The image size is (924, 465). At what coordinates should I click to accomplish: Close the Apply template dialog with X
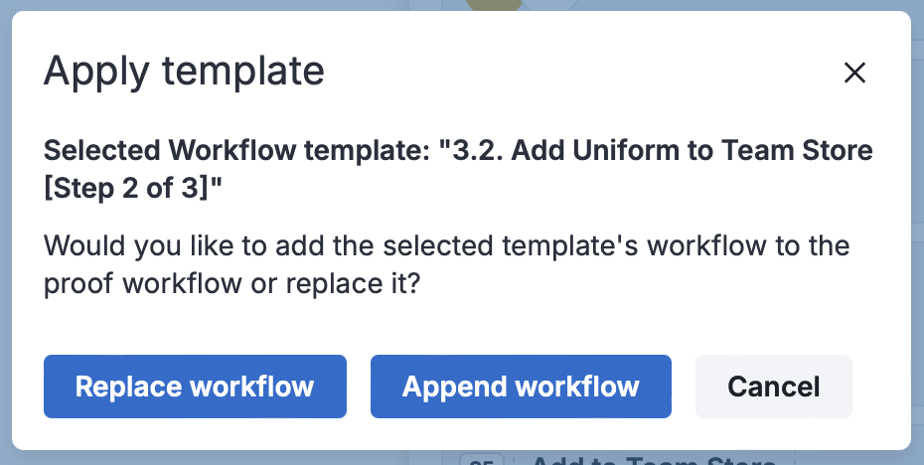854,72
